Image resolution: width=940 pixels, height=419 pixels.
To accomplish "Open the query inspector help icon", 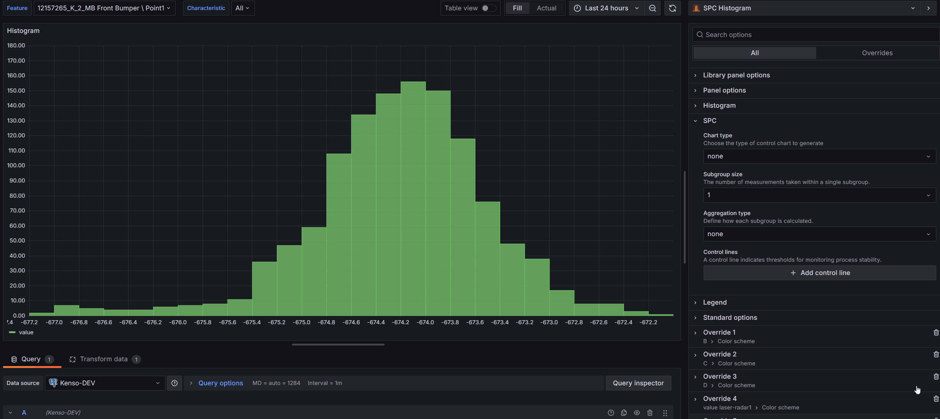I will [x=611, y=412].
